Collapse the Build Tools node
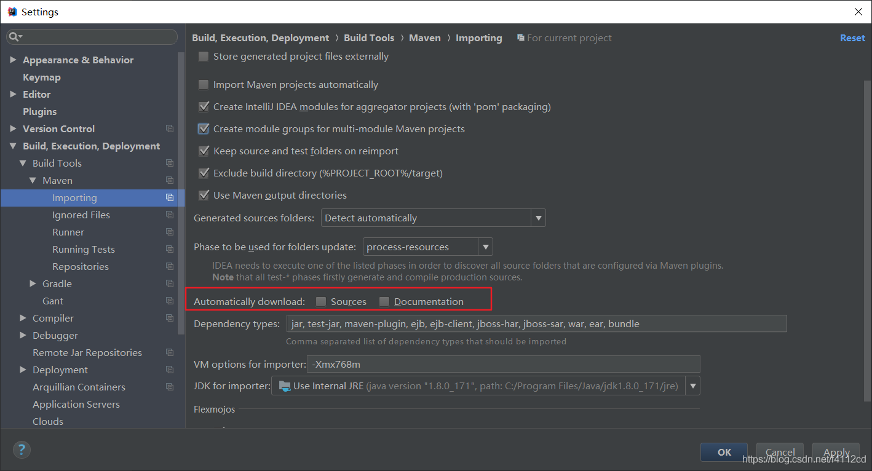 coord(23,164)
